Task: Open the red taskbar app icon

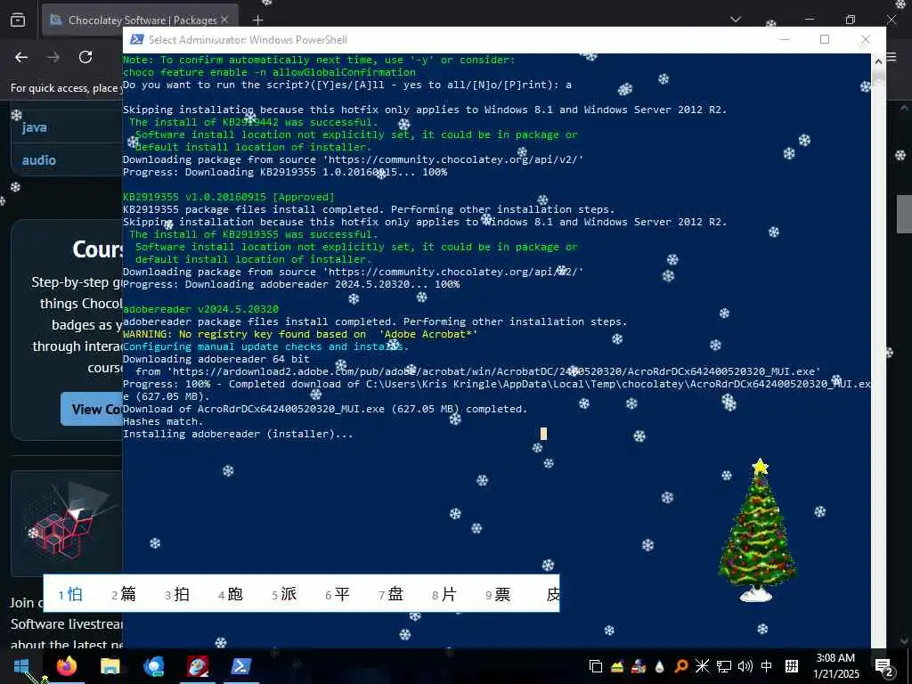Action: [198, 666]
